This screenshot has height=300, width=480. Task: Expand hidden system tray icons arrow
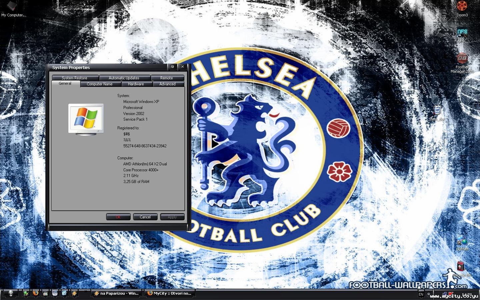429,294
